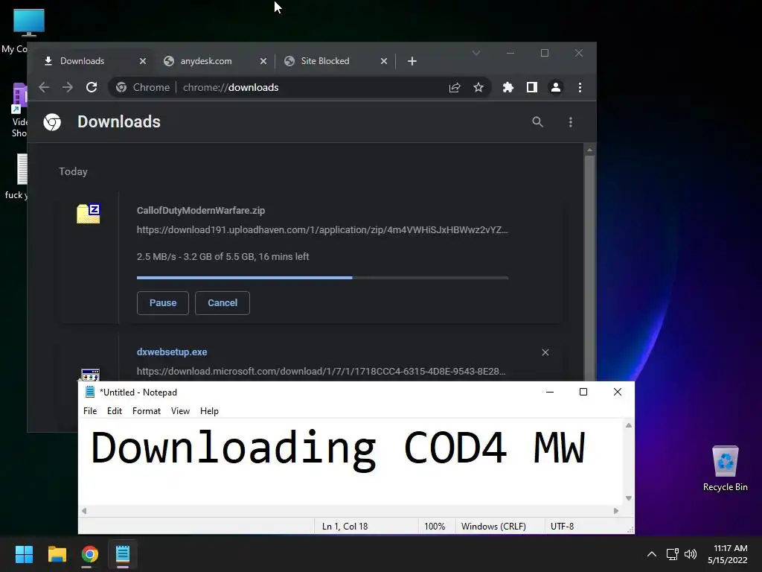Open the Downloads page more-actions menu
The height and width of the screenshot is (572, 762).
(x=571, y=121)
